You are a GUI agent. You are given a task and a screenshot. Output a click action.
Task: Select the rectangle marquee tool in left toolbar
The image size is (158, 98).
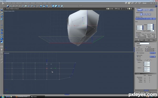click(2, 56)
